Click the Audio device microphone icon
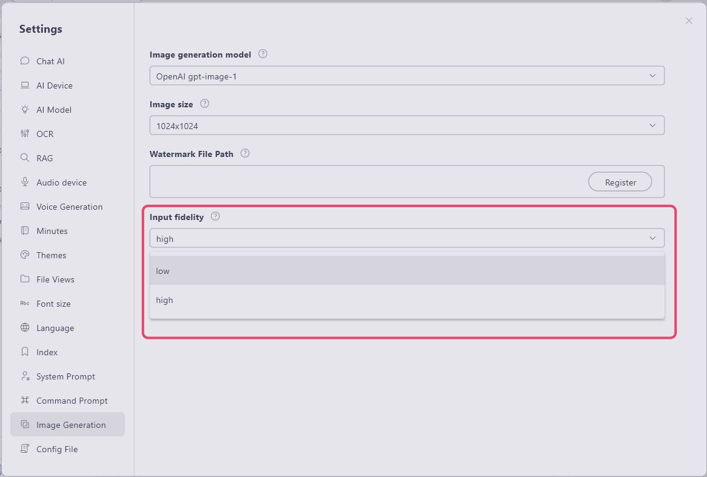 (25, 182)
